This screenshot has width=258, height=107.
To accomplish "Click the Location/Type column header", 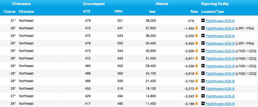I will point(212,12).
